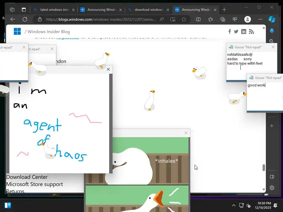Refresh the page with the reload icon
This screenshot has width=283, height=212.
25,19
